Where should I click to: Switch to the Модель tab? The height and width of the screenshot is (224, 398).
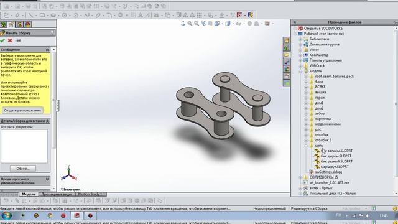(x=29, y=194)
